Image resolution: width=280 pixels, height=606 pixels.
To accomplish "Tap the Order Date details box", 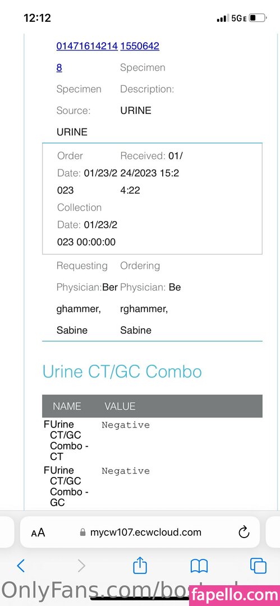I will pos(152,199).
